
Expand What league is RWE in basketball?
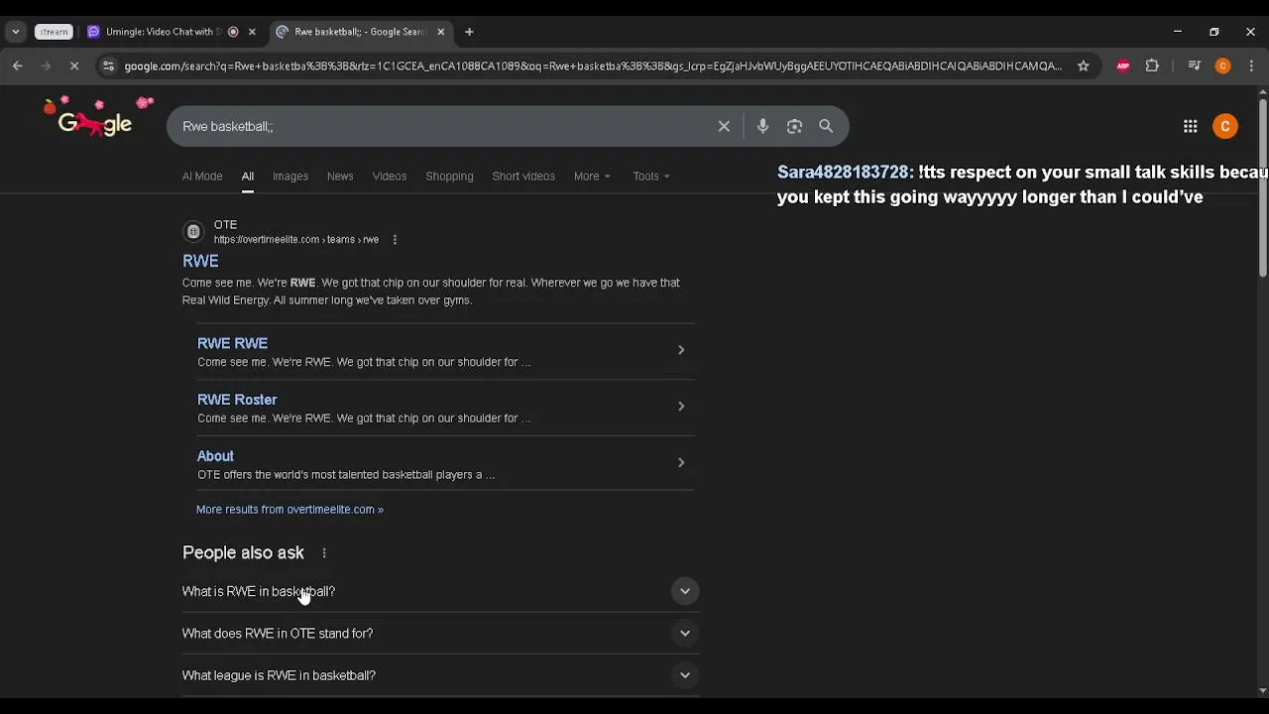(440, 675)
